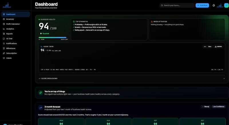Click the Score Trend 94 value
Image resolution: width=229 pixels, height=125 pixels.
click(42, 50)
